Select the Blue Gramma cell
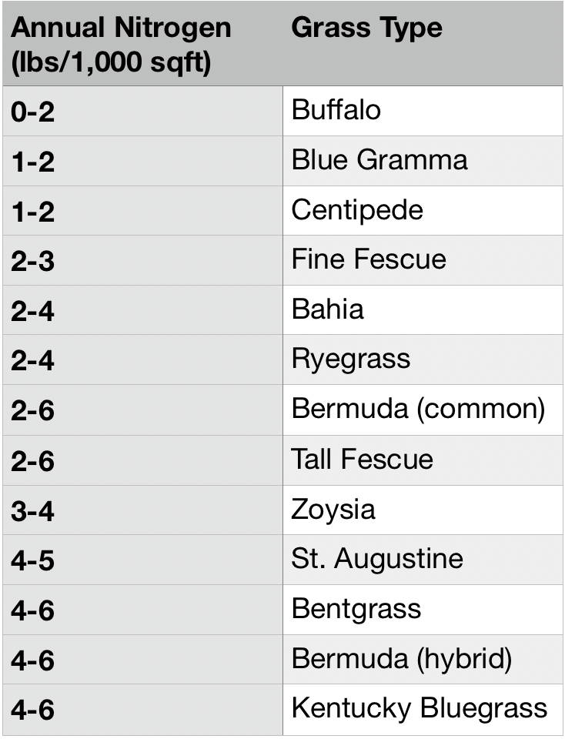The height and width of the screenshot is (739, 565). (x=423, y=161)
